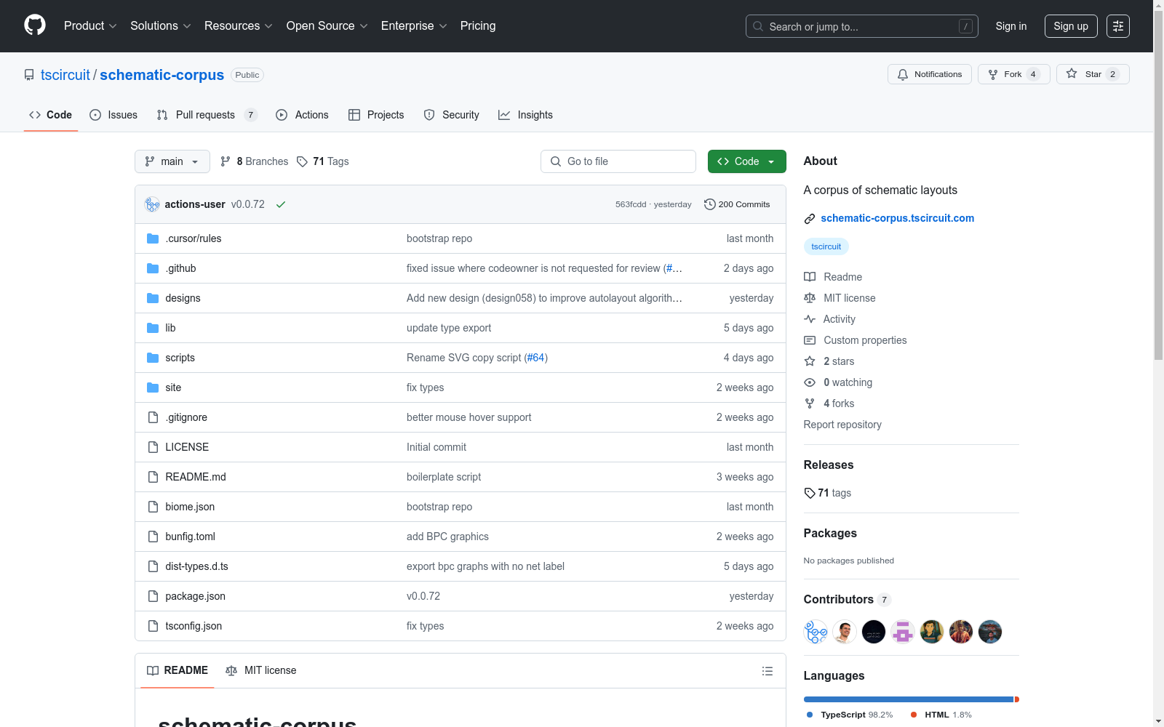
Task: Click the repository icon beside tscircuit
Action: [x=29, y=75]
